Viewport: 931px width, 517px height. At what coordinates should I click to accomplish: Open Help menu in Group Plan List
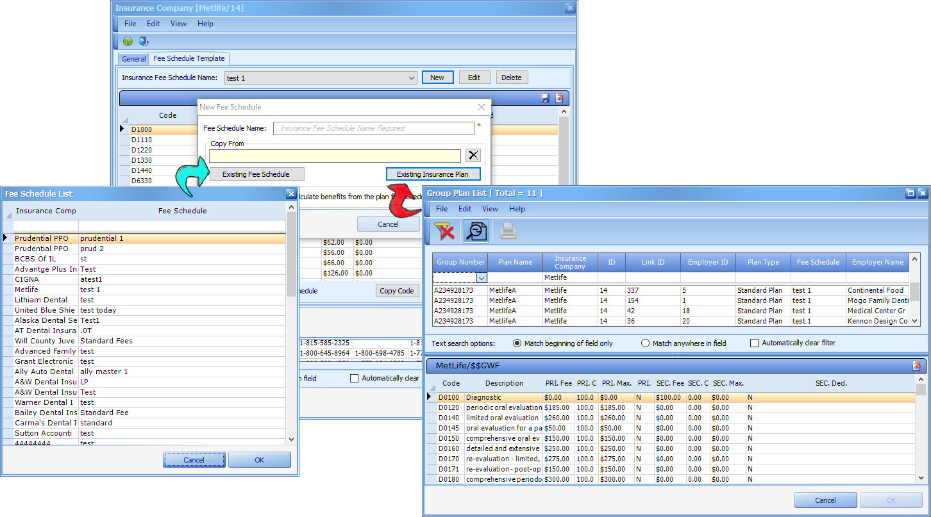click(517, 209)
